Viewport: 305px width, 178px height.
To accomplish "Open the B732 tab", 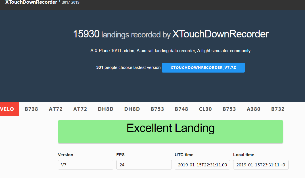I will (x=278, y=109).
